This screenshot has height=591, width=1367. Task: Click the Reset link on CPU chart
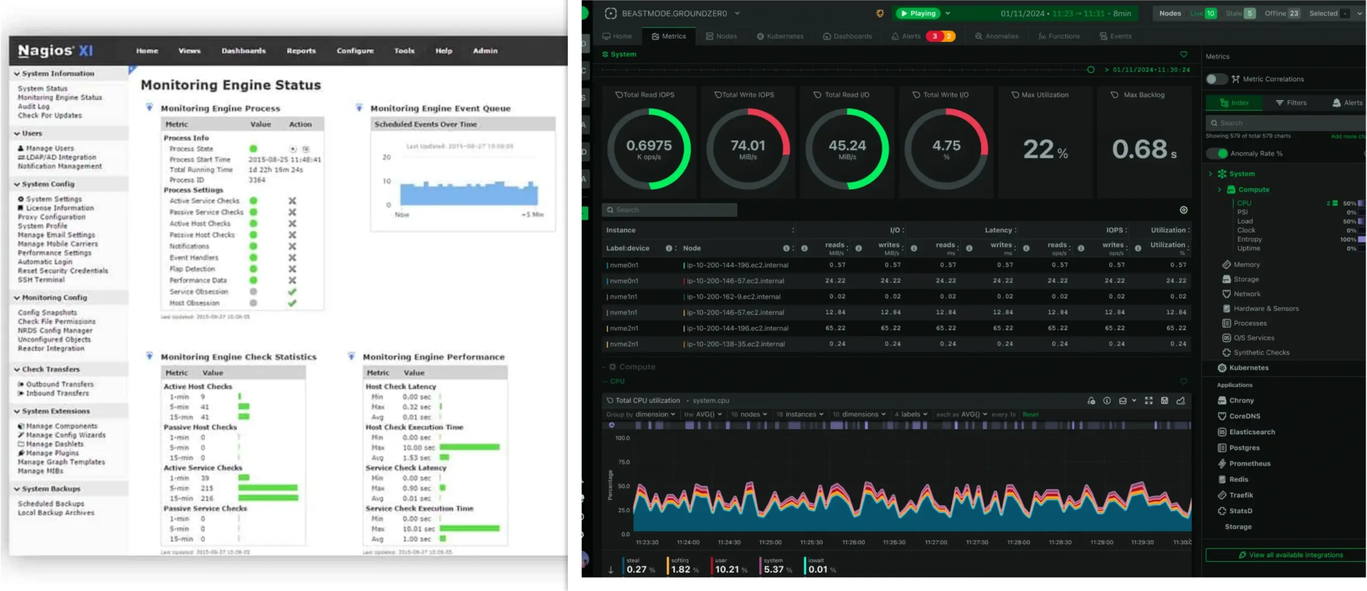1031,414
